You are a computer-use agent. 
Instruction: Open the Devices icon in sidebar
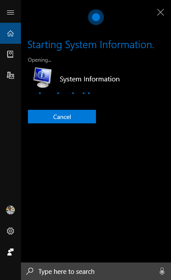pyautogui.click(x=10, y=75)
